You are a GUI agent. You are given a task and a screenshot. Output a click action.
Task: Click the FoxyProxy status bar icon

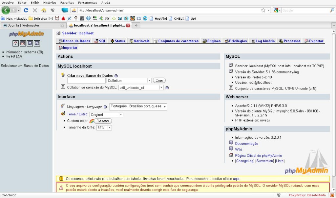pyautogui.click(x=332, y=195)
